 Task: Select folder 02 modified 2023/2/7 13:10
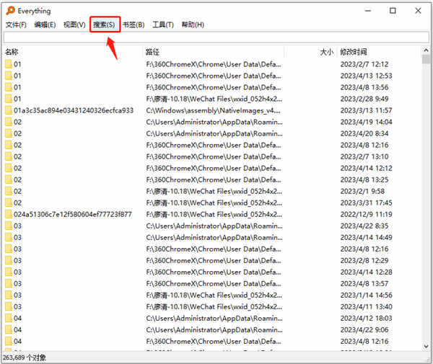(13, 156)
